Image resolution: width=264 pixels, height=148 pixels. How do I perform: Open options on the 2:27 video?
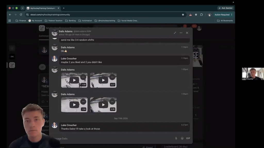click(x=112, y=77)
